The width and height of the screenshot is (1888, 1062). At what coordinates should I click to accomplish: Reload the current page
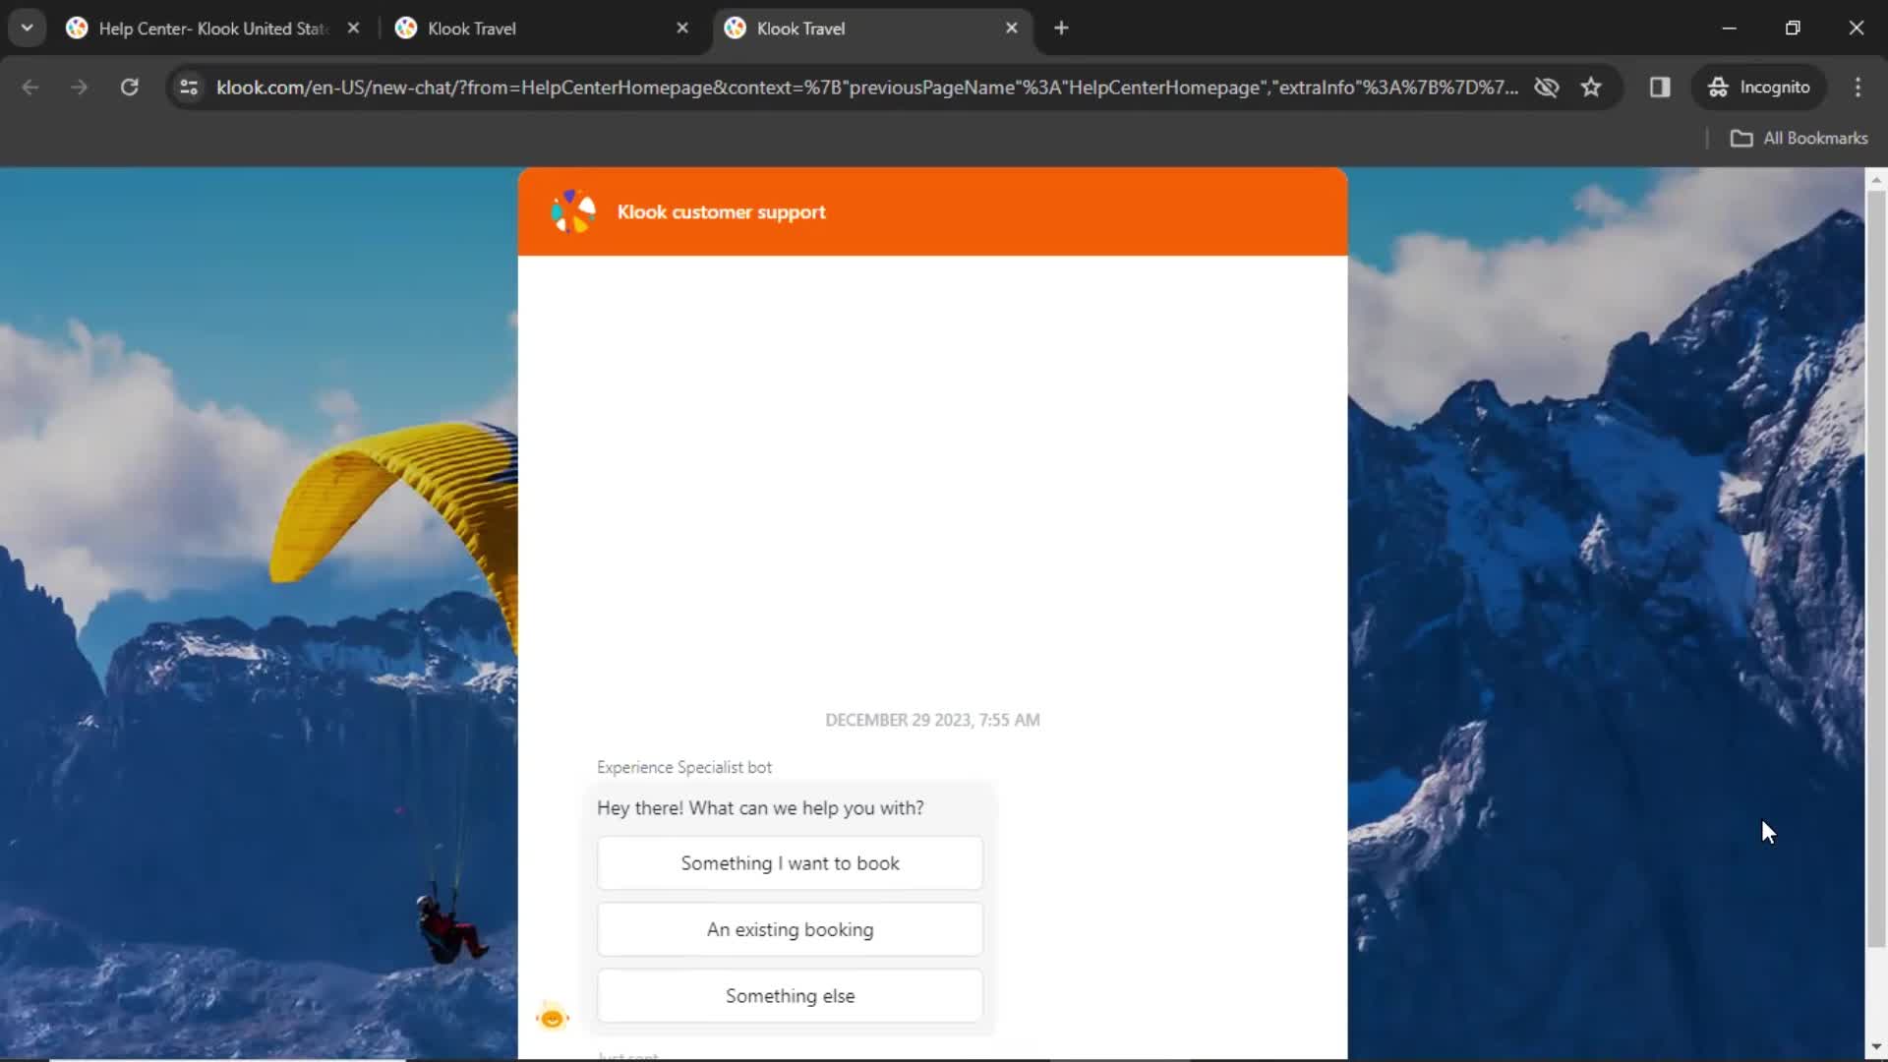(x=129, y=88)
